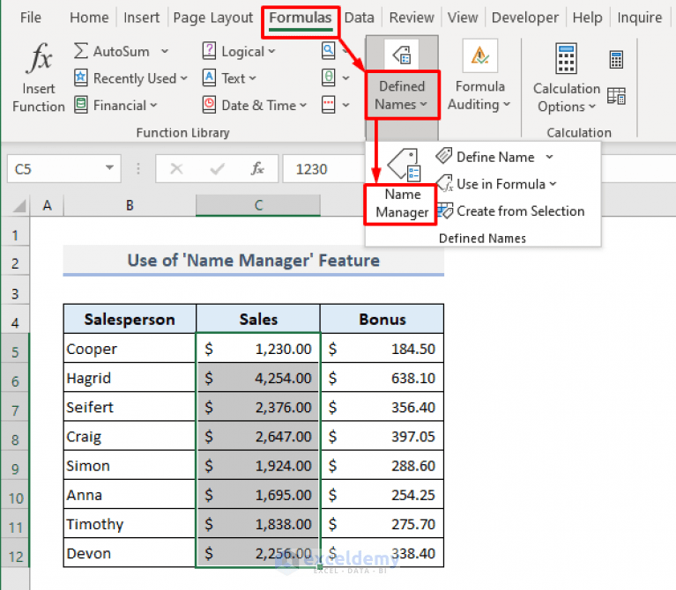Click the Use in Formula button
The width and height of the screenshot is (676, 590).
tap(496, 184)
